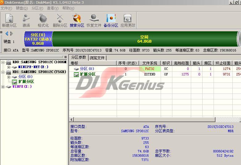Viewport: 241px width, 165px height.
Task: Click the small pin box on tree panel header
Action: (x=66, y=57)
